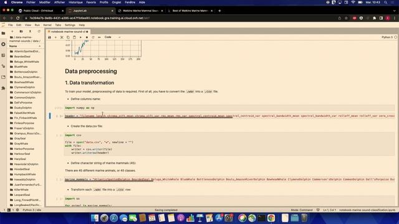Select the import numpy as np cell
The image size is (399, 224).
[229, 108]
